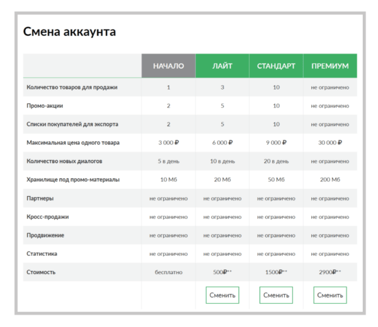Click the '9 000 ₽' max price cell
This screenshot has height=327, width=378.
pyautogui.click(x=276, y=143)
